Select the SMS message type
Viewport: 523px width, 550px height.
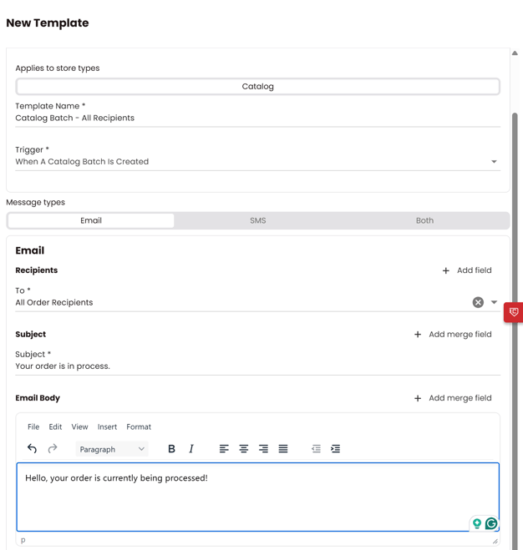click(x=258, y=220)
